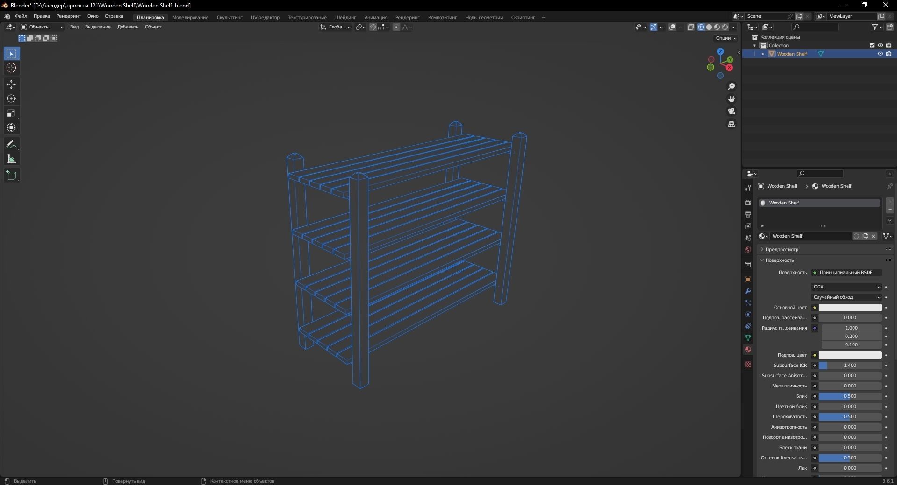The height and width of the screenshot is (485, 897).
Task: Expand the Предпросмотр panel
Action: pyautogui.click(x=782, y=250)
